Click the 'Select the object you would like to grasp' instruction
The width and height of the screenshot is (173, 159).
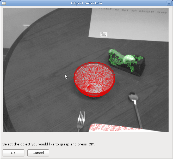pos(49,144)
